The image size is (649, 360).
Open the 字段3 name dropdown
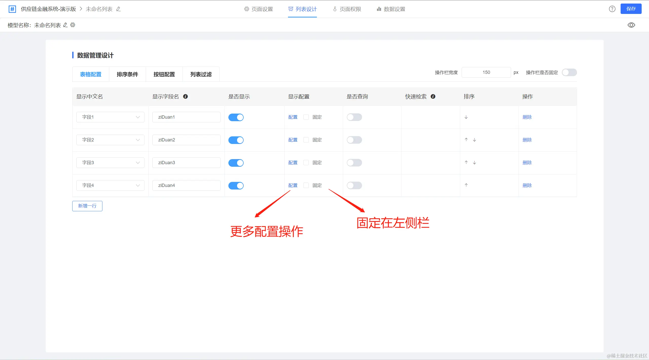[x=110, y=163]
